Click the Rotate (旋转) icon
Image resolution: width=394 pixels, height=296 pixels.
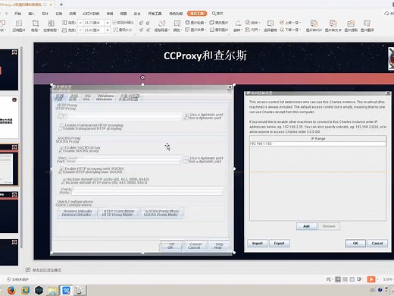pyautogui.click(x=237, y=24)
